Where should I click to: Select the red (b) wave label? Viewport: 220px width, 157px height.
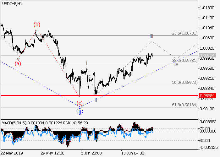coord(37,24)
